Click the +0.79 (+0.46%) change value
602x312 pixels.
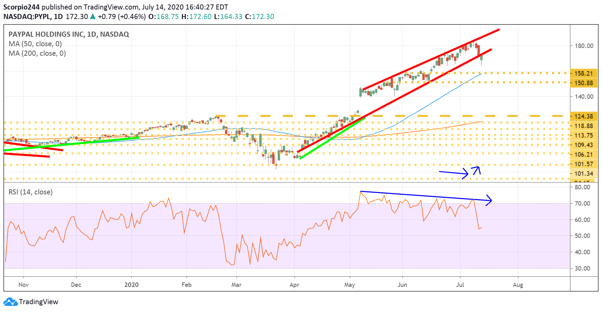pyautogui.click(x=122, y=17)
